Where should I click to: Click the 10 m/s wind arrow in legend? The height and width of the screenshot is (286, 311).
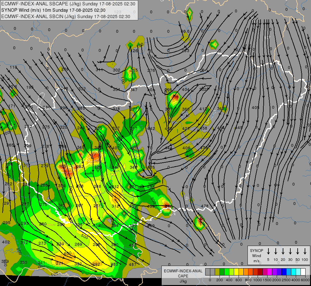coord(275,251)
